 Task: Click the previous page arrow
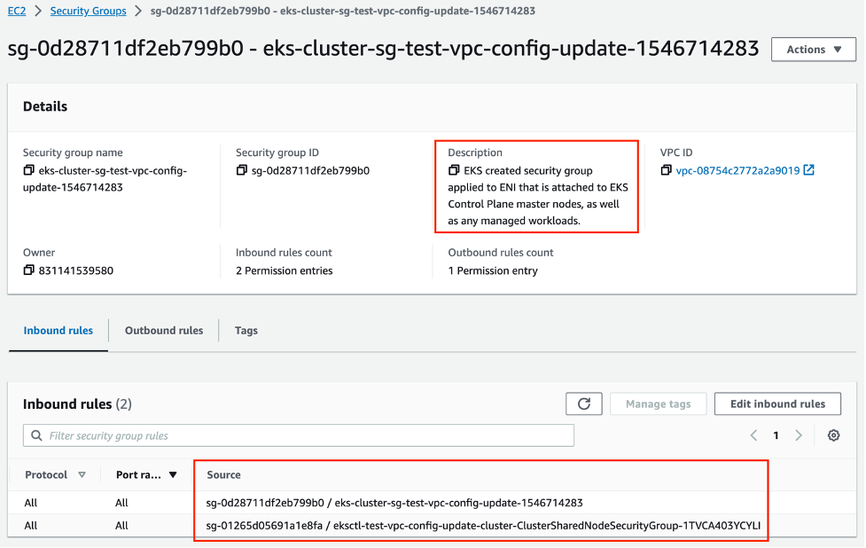tap(753, 434)
